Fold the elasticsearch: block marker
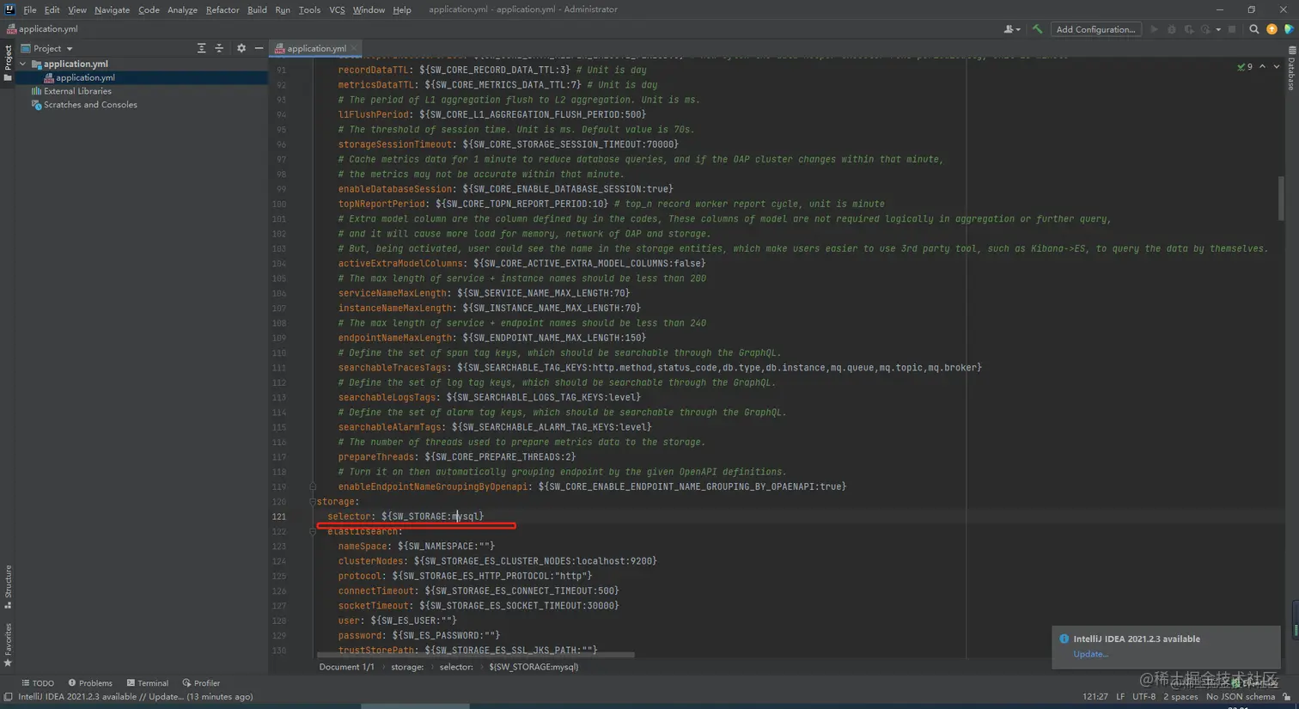 313,531
